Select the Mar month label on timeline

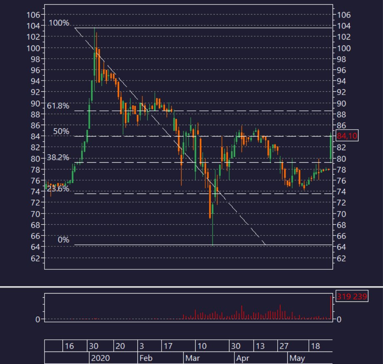pyautogui.click(x=192, y=358)
